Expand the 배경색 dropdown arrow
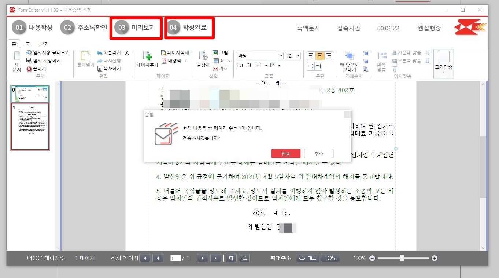Image resolution: width=499 pixels, height=278 pixels. [186, 61]
